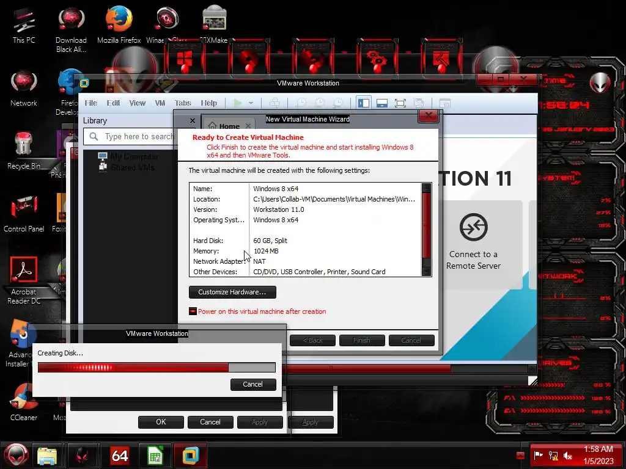Click the 'Workstation 11.0' Version value
Image resolution: width=626 pixels, height=469 pixels.
click(279, 209)
